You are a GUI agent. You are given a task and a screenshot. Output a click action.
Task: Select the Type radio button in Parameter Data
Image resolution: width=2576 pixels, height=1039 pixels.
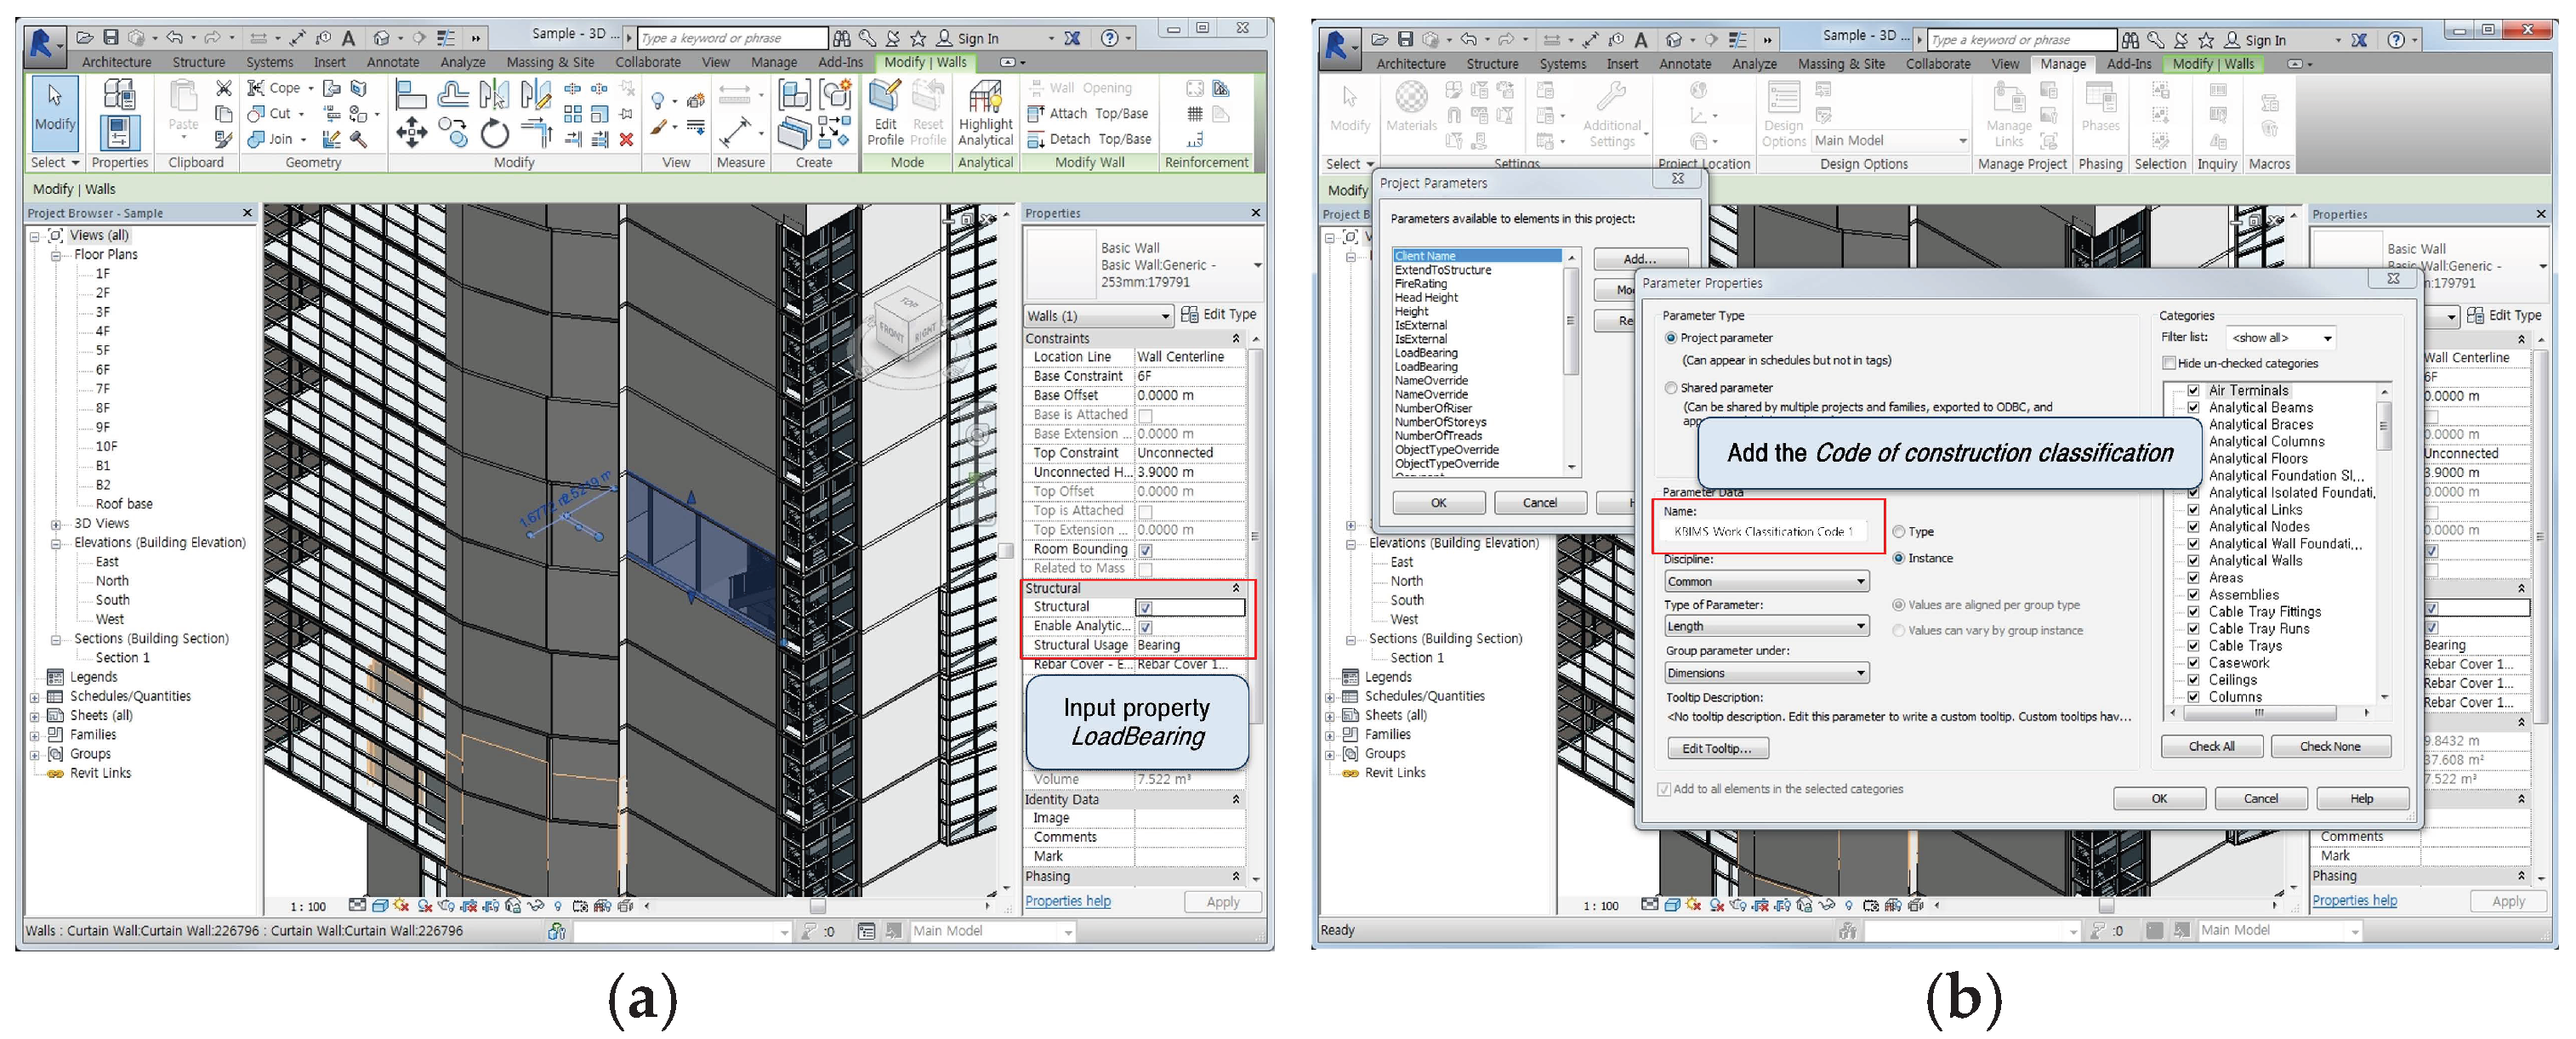point(1898,532)
